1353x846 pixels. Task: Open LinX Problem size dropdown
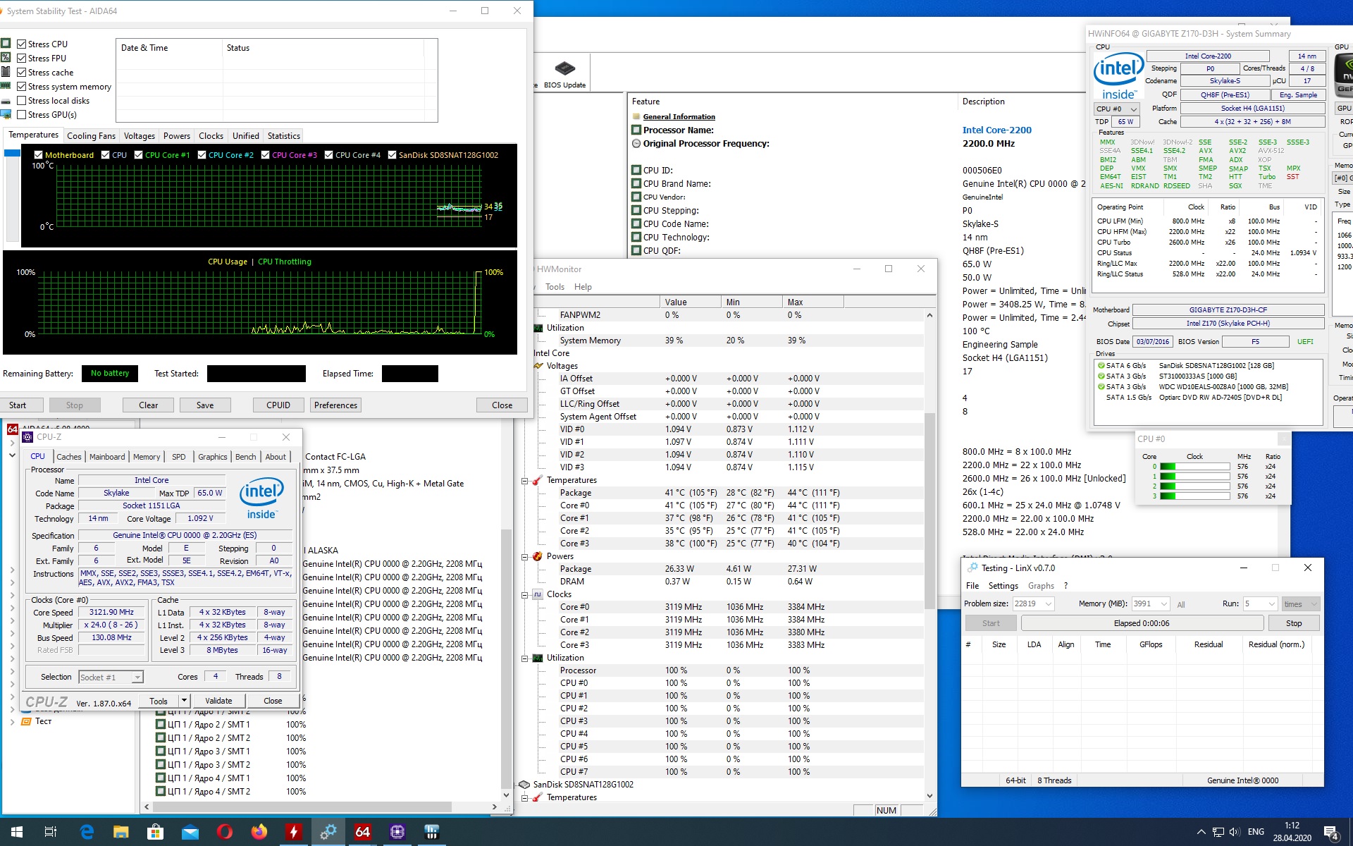point(1048,604)
